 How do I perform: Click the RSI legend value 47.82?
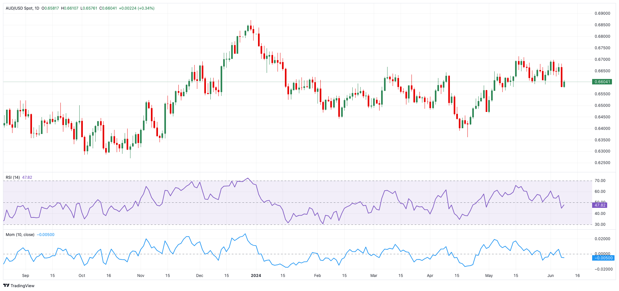27,177
